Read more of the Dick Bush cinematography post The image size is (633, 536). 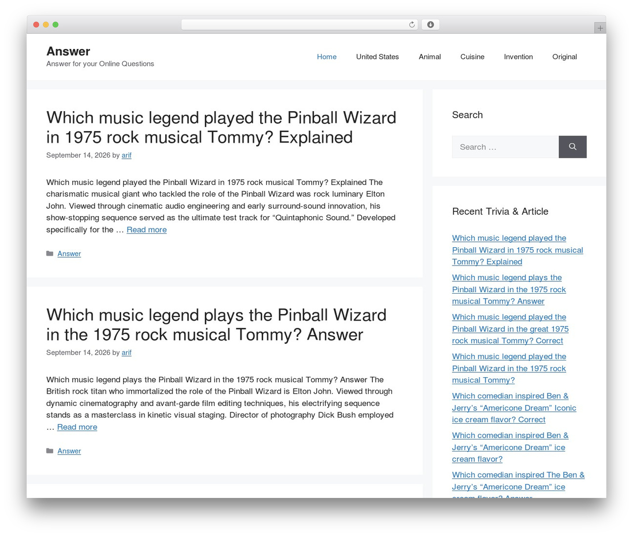point(77,427)
